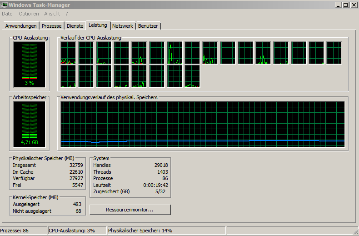Viewport: 359px width, 236px height.
Task: Click the Zugesichert (GB) value 5/32
Action: click(160, 191)
